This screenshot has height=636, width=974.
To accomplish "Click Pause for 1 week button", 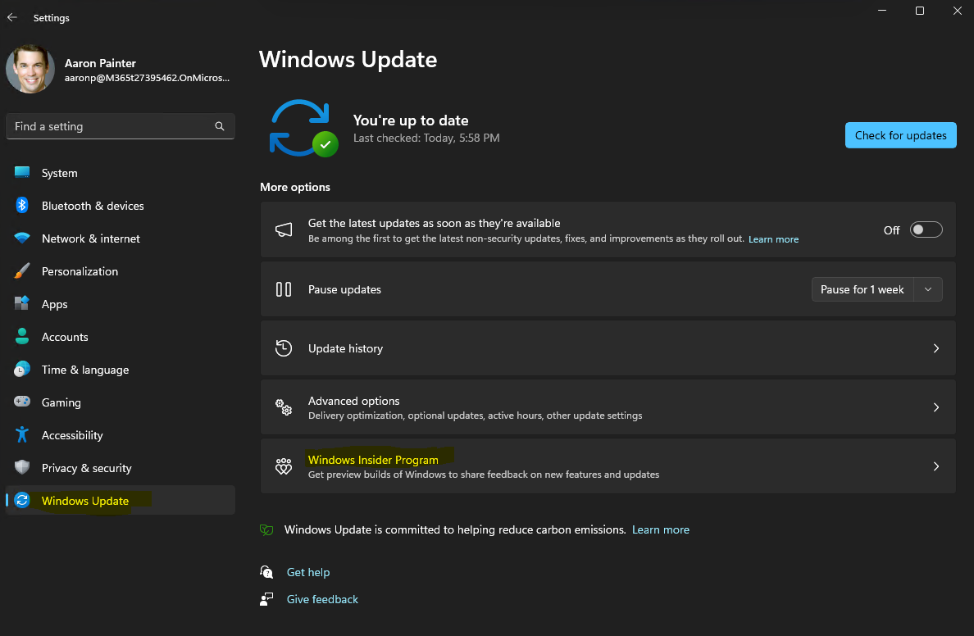I will (x=862, y=289).
